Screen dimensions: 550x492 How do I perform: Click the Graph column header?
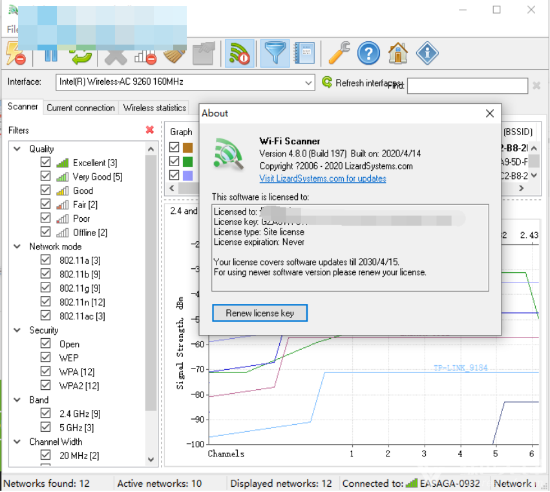(x=181, y=132)
